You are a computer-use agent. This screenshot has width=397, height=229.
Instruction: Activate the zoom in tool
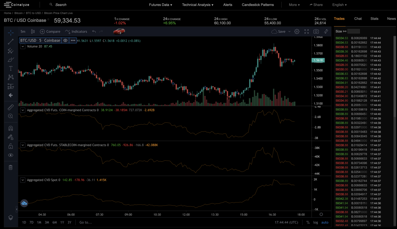[11, 116]
